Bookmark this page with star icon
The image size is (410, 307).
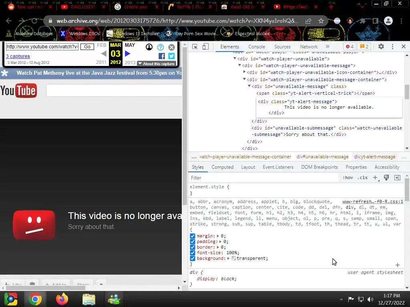pos(321,21)
